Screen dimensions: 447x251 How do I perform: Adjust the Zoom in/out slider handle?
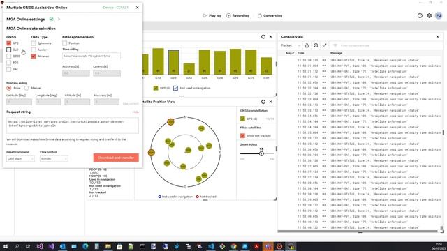tap(261, 153)
